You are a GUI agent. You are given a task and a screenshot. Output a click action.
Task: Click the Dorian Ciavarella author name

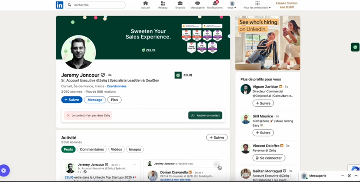tap(174, 172)
